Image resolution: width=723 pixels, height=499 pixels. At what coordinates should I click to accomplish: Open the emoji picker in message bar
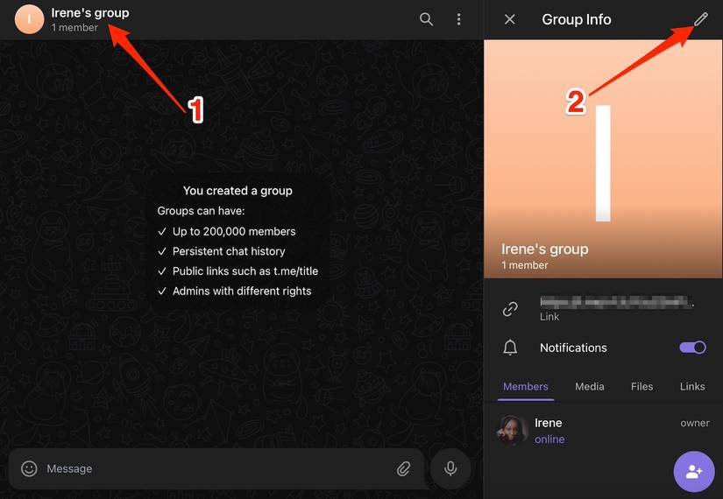29,468
